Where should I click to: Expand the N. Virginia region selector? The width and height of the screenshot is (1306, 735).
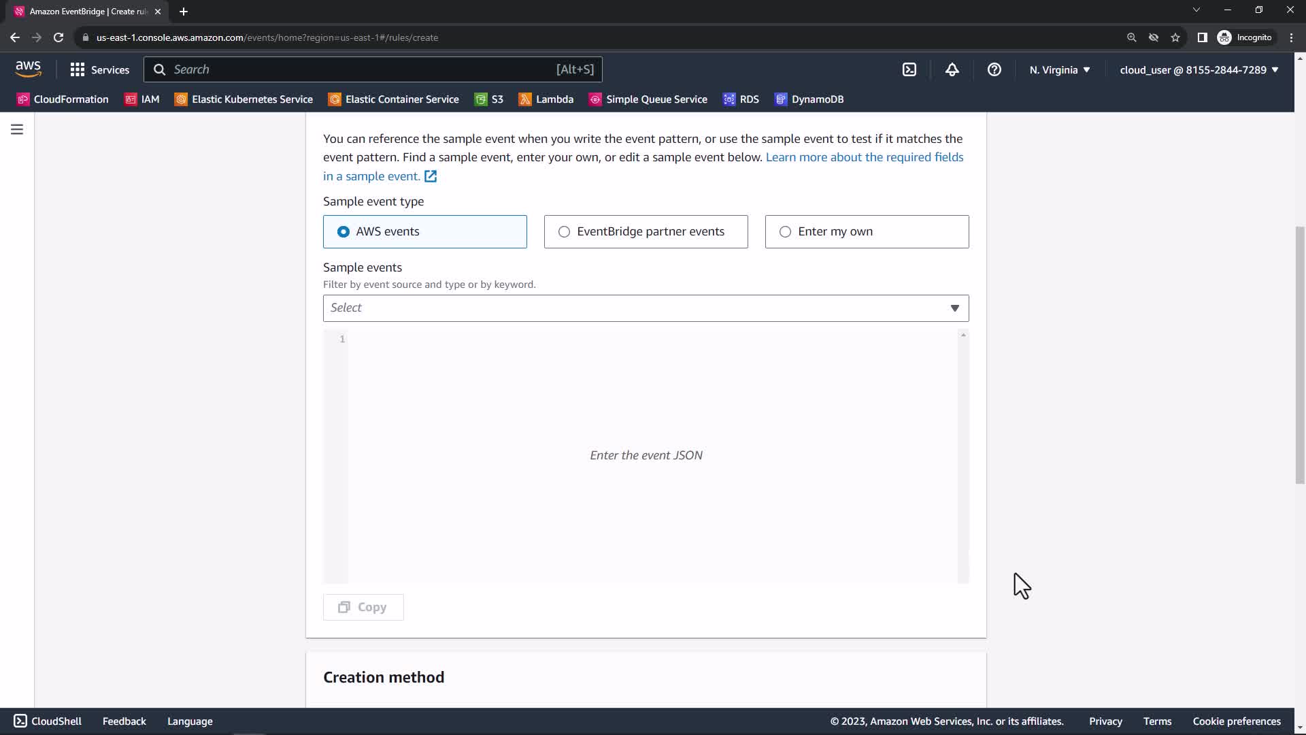1059,69
